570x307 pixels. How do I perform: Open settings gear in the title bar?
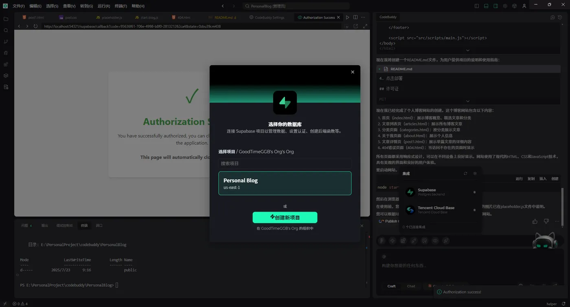point(505,6)
